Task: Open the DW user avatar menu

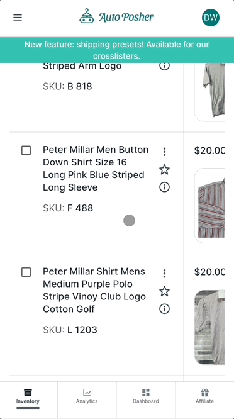Action: click(x=211, y=18)
